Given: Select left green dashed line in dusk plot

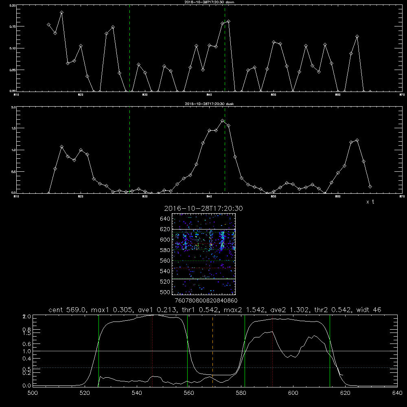Looking at the screenshot, I should 129,150.
